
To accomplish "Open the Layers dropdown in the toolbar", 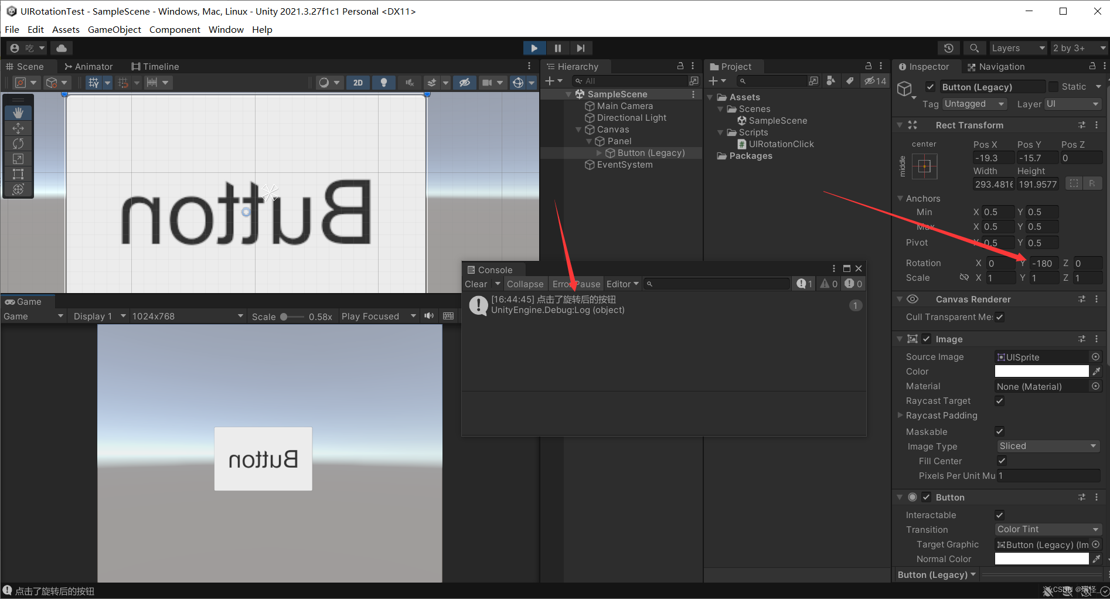I will click(x=1018, y=47).
